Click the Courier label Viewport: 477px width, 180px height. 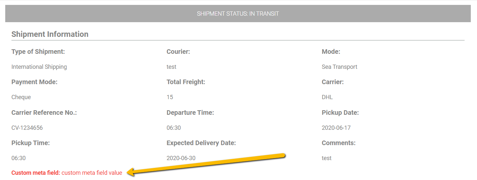click(178, 52)
